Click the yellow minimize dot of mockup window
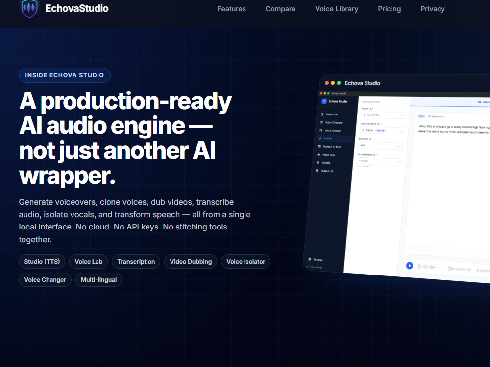The image size is (490, 367). [333, 83]
